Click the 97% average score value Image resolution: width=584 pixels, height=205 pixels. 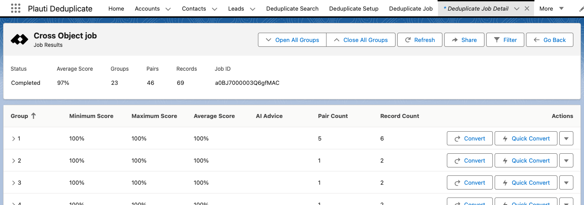pos(63,83)
